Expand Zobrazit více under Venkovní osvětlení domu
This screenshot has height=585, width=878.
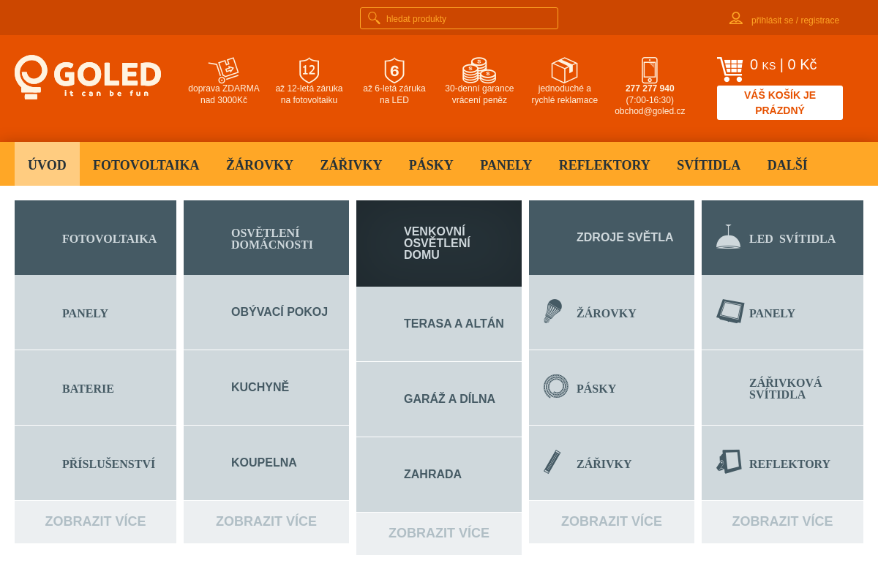coord(438,533)
